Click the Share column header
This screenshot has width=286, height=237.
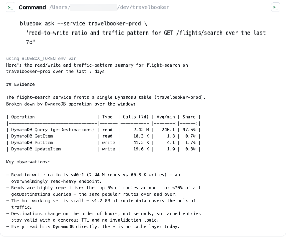189,117
